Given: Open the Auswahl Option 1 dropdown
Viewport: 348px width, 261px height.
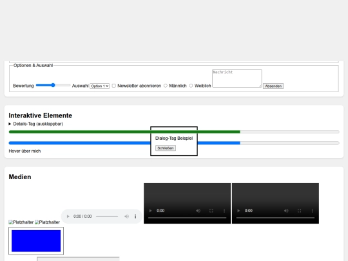Looking at the screenshot, I should [99, 86].
